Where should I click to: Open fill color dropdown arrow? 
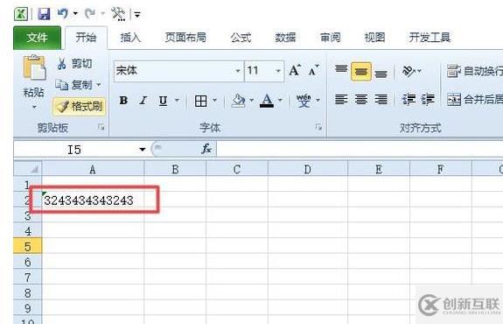tap(252, 101)
